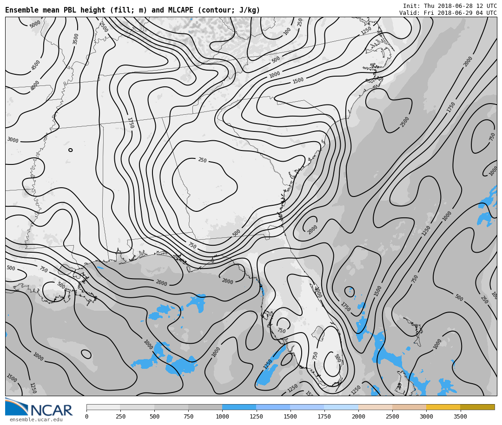Click the colorbar tick label 1000
502x425 pixels.
pyautogui.click(x=222, y=416)
